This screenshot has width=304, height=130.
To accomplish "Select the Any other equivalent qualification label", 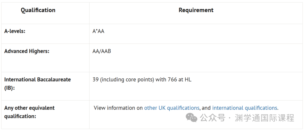I will (x=30, y=112).
